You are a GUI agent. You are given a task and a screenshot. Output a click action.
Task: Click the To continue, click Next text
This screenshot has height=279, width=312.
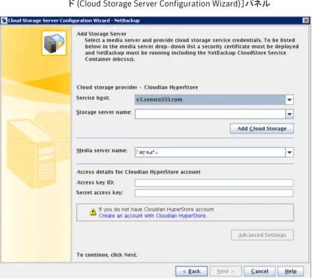107,255
